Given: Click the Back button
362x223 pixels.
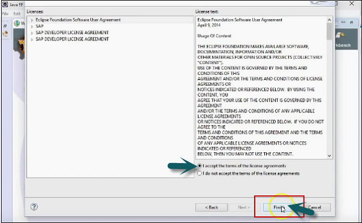Looking at the screenshot, I should click(x=212, y=207).
